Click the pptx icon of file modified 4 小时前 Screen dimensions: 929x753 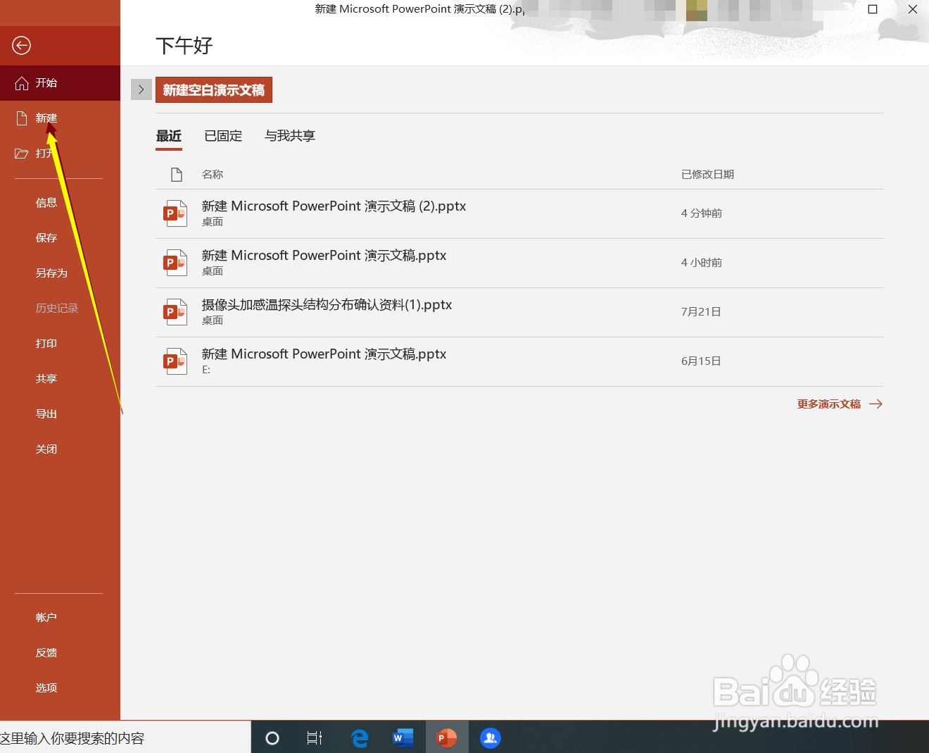(x=175, y=263)
